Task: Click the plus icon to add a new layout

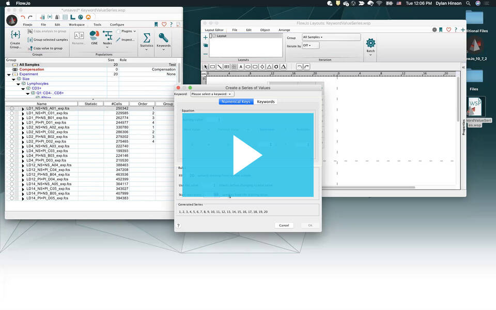Action: click(205, 37)
